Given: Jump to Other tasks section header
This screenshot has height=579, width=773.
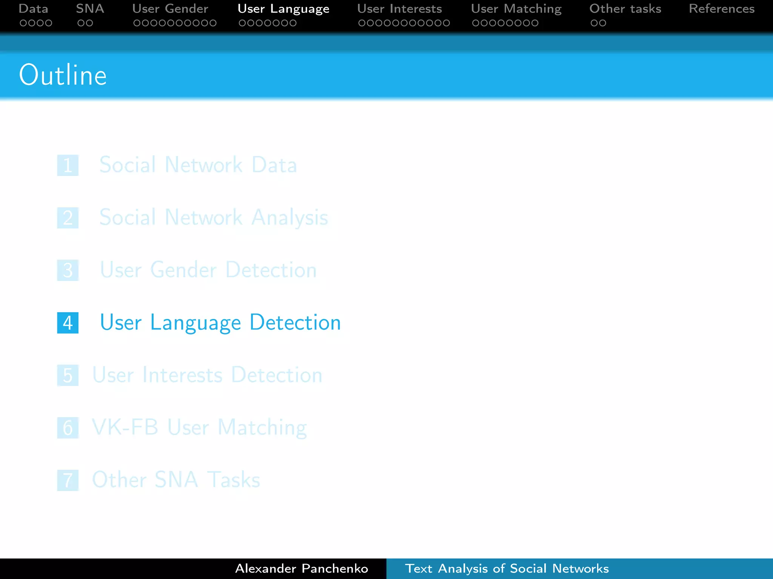Looking at the screenshot, I should point(625,9).
